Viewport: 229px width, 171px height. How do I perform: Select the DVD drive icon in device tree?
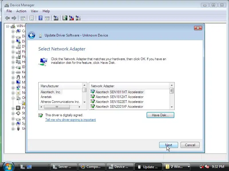pos(18,46)
